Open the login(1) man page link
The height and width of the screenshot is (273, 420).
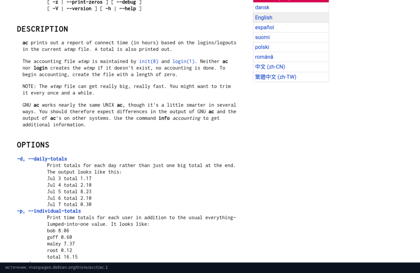183,61
